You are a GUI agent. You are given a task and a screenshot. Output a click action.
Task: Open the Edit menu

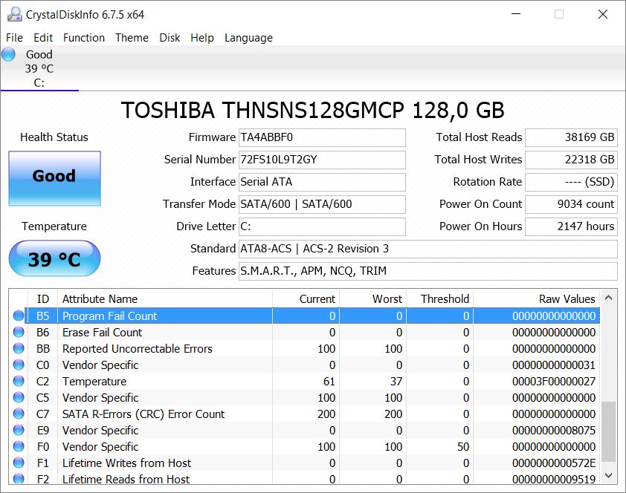click(43, 37)
